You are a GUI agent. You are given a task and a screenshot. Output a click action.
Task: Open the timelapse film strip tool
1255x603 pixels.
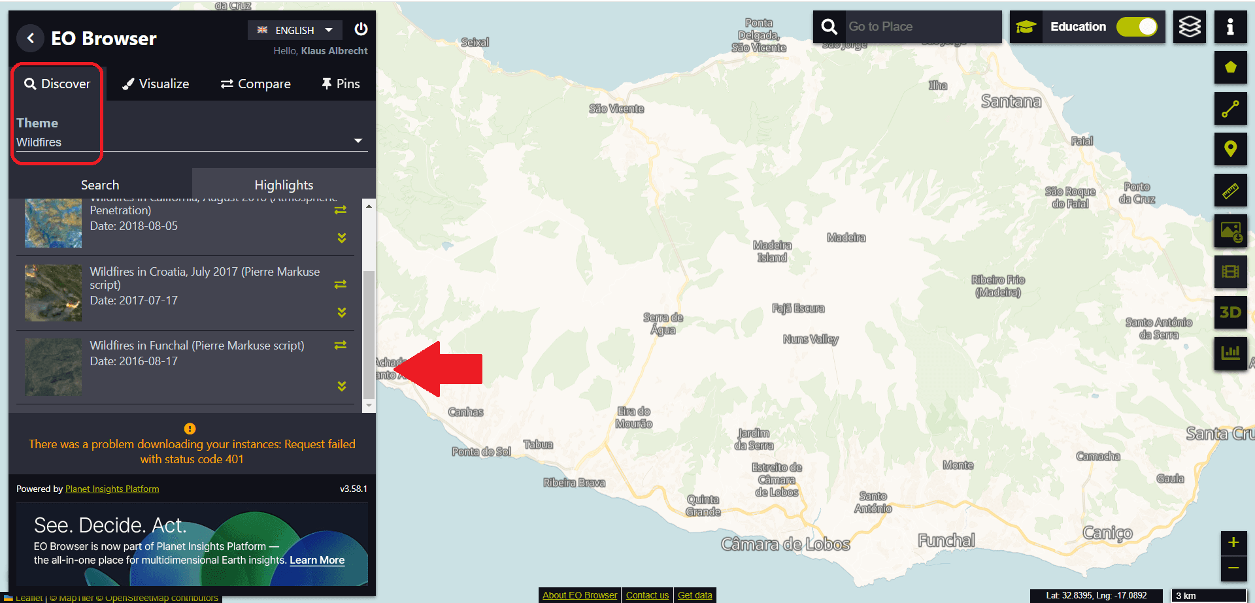[x=1230, y=272]
